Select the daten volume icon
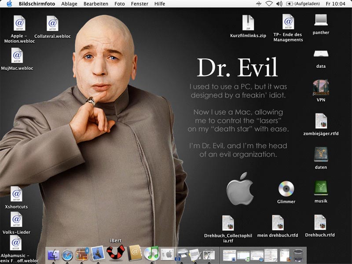The width and height of the screenshot is (352, 264). pos(321,154)
